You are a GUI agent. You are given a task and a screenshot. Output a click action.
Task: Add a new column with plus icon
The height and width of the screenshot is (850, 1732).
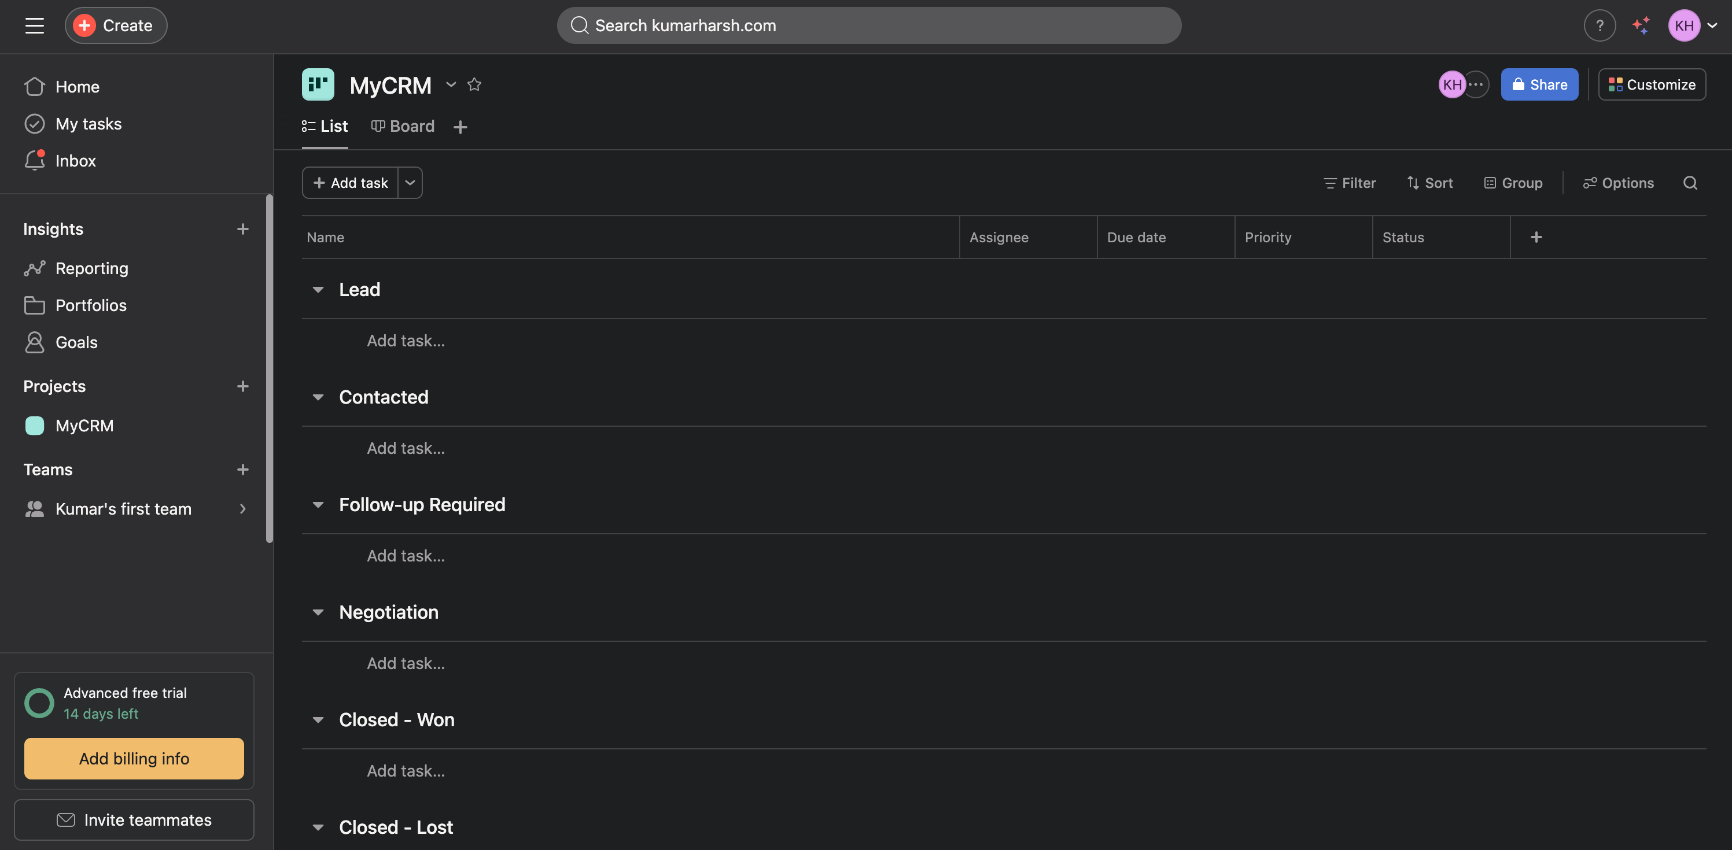coord(1536,237)
